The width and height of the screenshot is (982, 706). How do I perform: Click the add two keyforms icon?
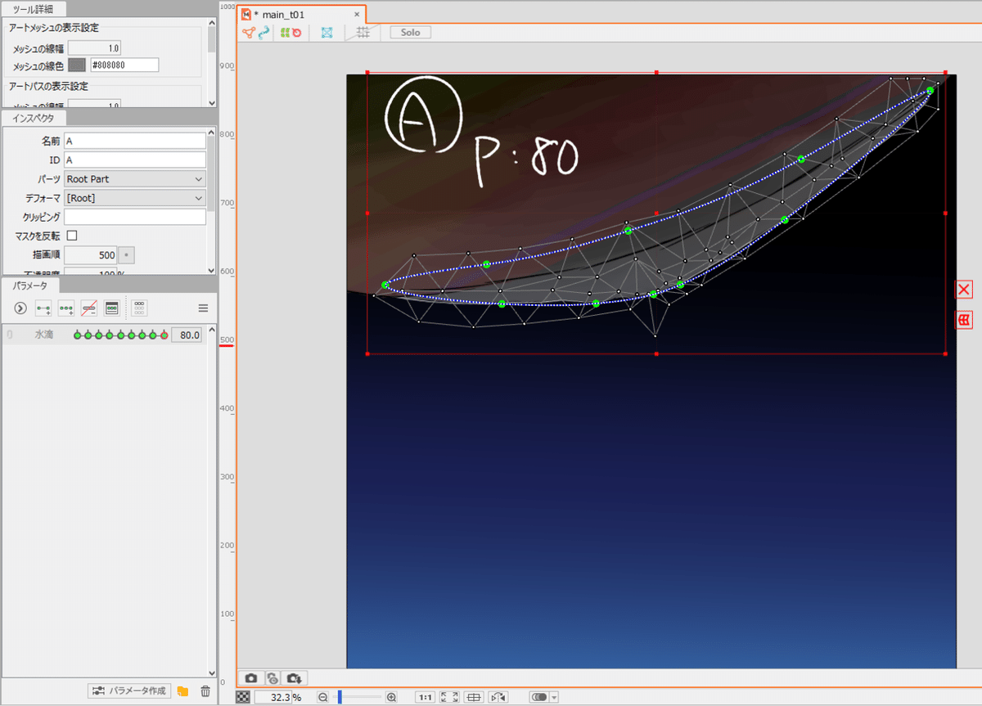pos(43,308)
